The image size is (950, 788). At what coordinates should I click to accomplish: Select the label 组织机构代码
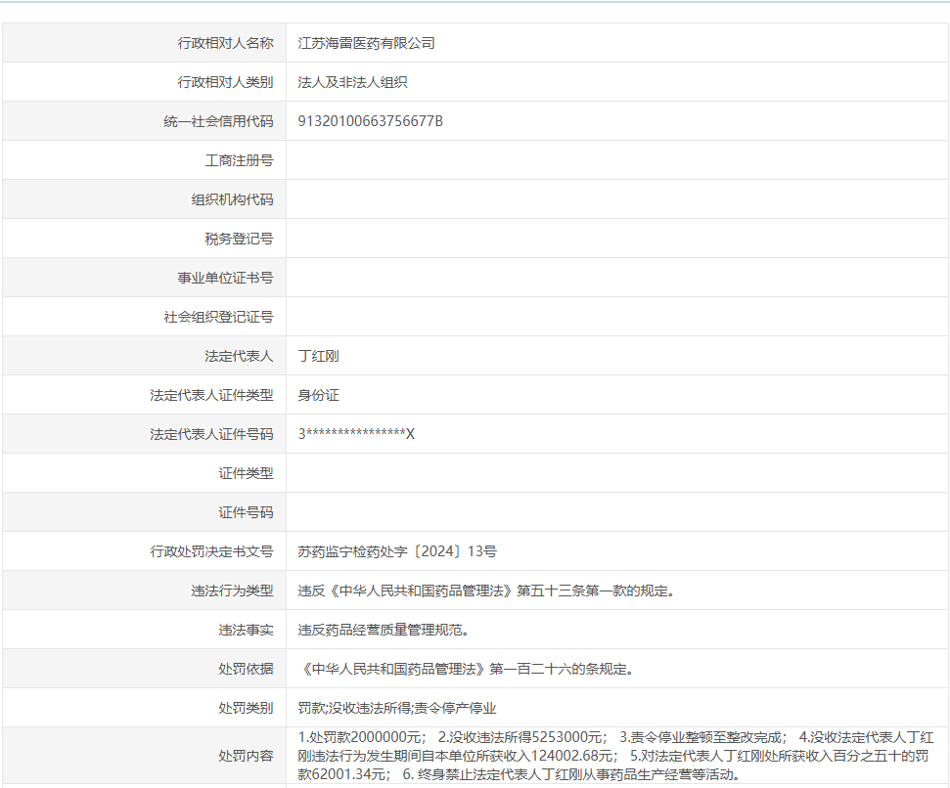[232, 199]
